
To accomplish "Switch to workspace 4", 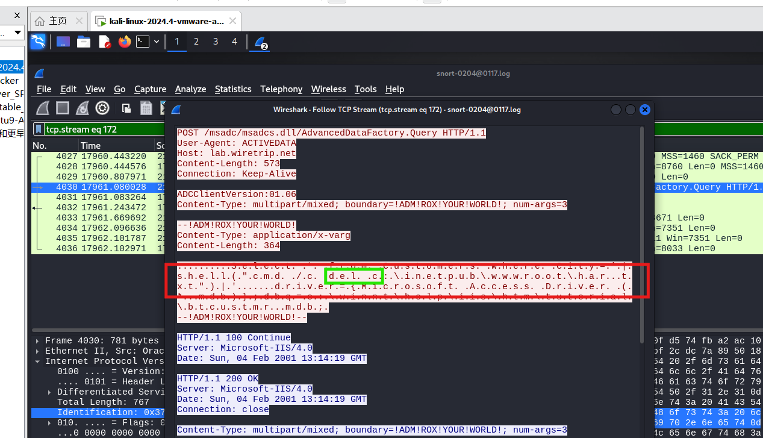I will tap(234, 42).
